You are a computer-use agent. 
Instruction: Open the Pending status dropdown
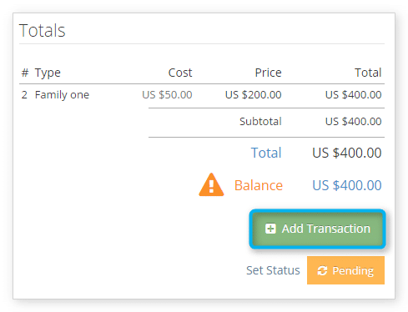tap(345, 270)
